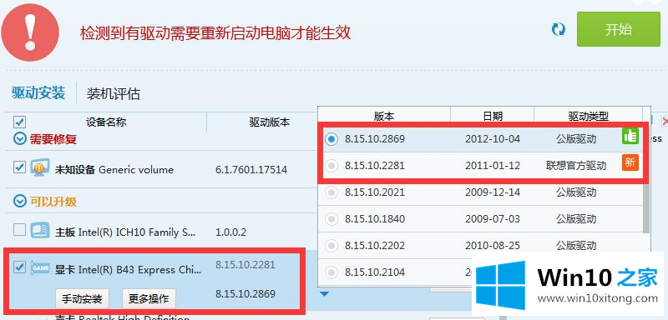Click 公版驱动 in the 8.15.10.2869 row
668x320 pixels.
pos(576,139)
